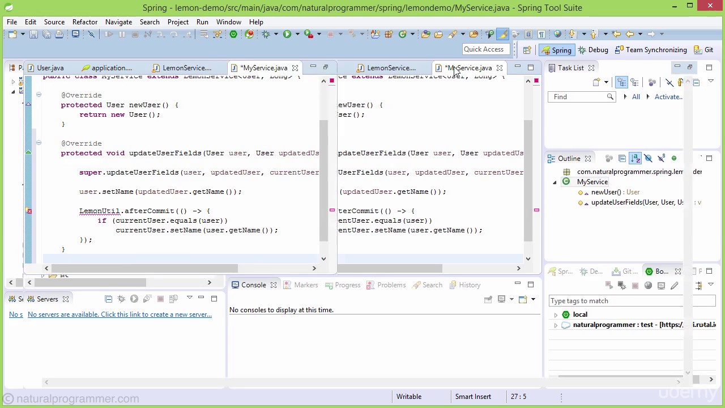This screenshot has height=408, width=725.
Task: Click the web browser globe icon
Action: click(x=557, y=35)
